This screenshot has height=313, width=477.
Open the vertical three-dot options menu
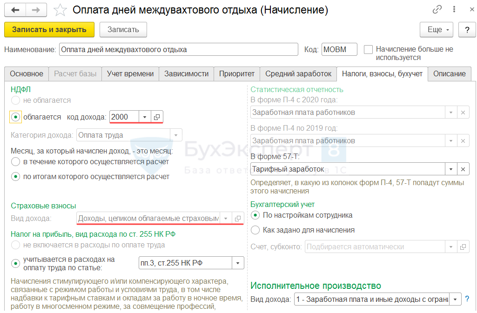pos(453,10)
